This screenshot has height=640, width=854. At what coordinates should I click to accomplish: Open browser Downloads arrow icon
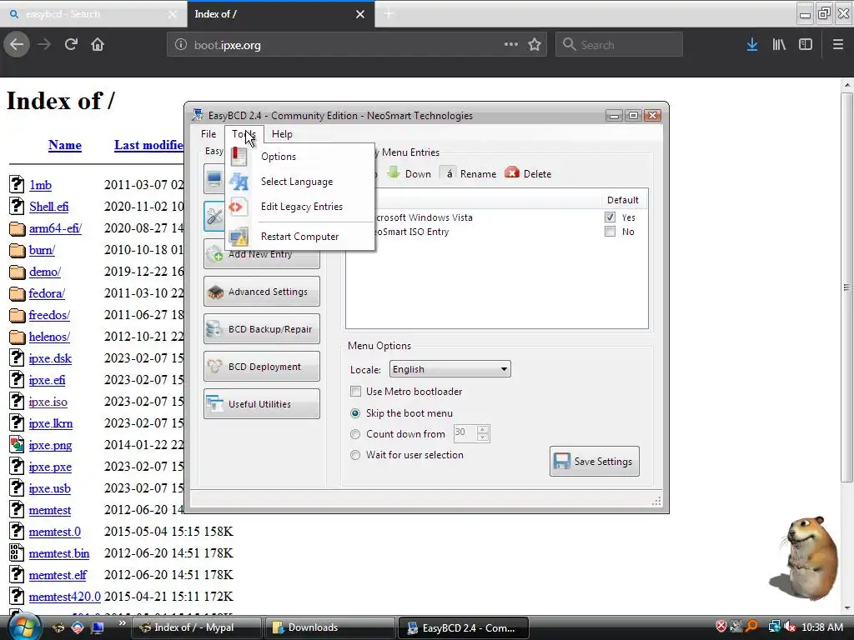pyautogui.click(x=752, y=45)
